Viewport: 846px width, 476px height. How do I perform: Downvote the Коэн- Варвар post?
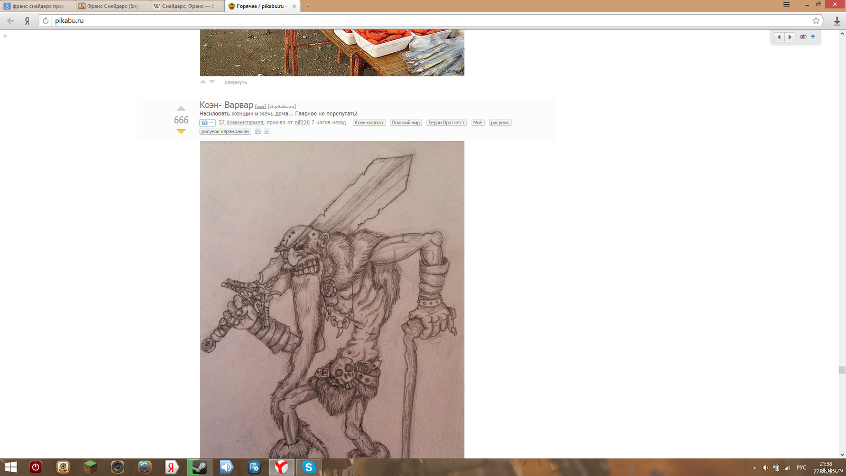click(x=181, y=131)
